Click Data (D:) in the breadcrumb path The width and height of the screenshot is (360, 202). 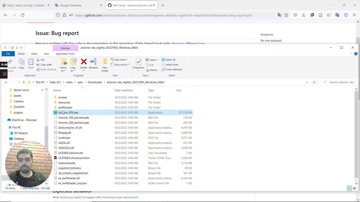click(x=55, y=82)
